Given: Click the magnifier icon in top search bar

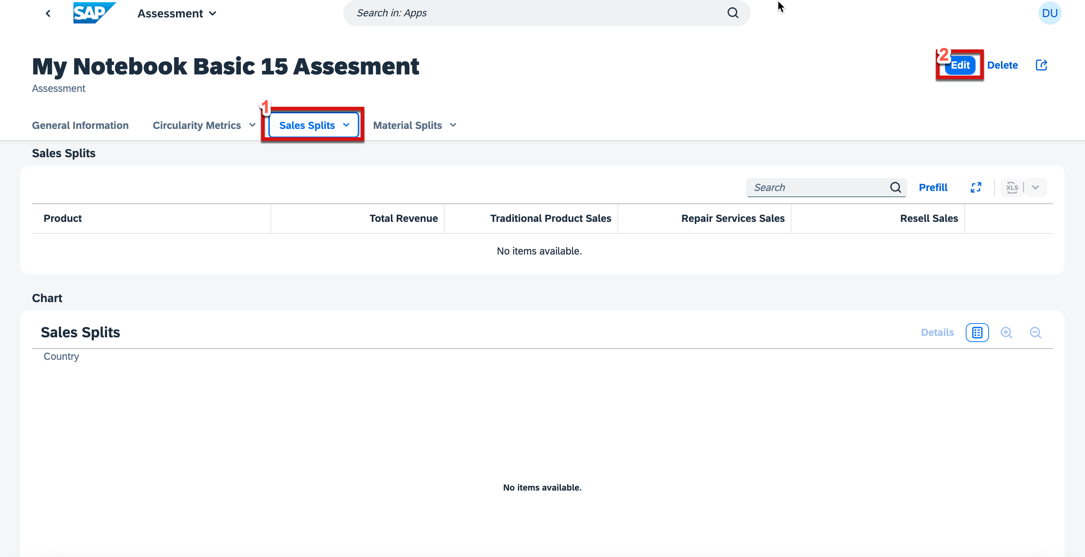Looking at the screenshot, I should (x=733, y=13).
